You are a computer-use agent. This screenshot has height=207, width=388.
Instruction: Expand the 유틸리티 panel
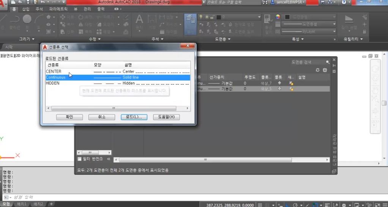(x=353, y=39)
